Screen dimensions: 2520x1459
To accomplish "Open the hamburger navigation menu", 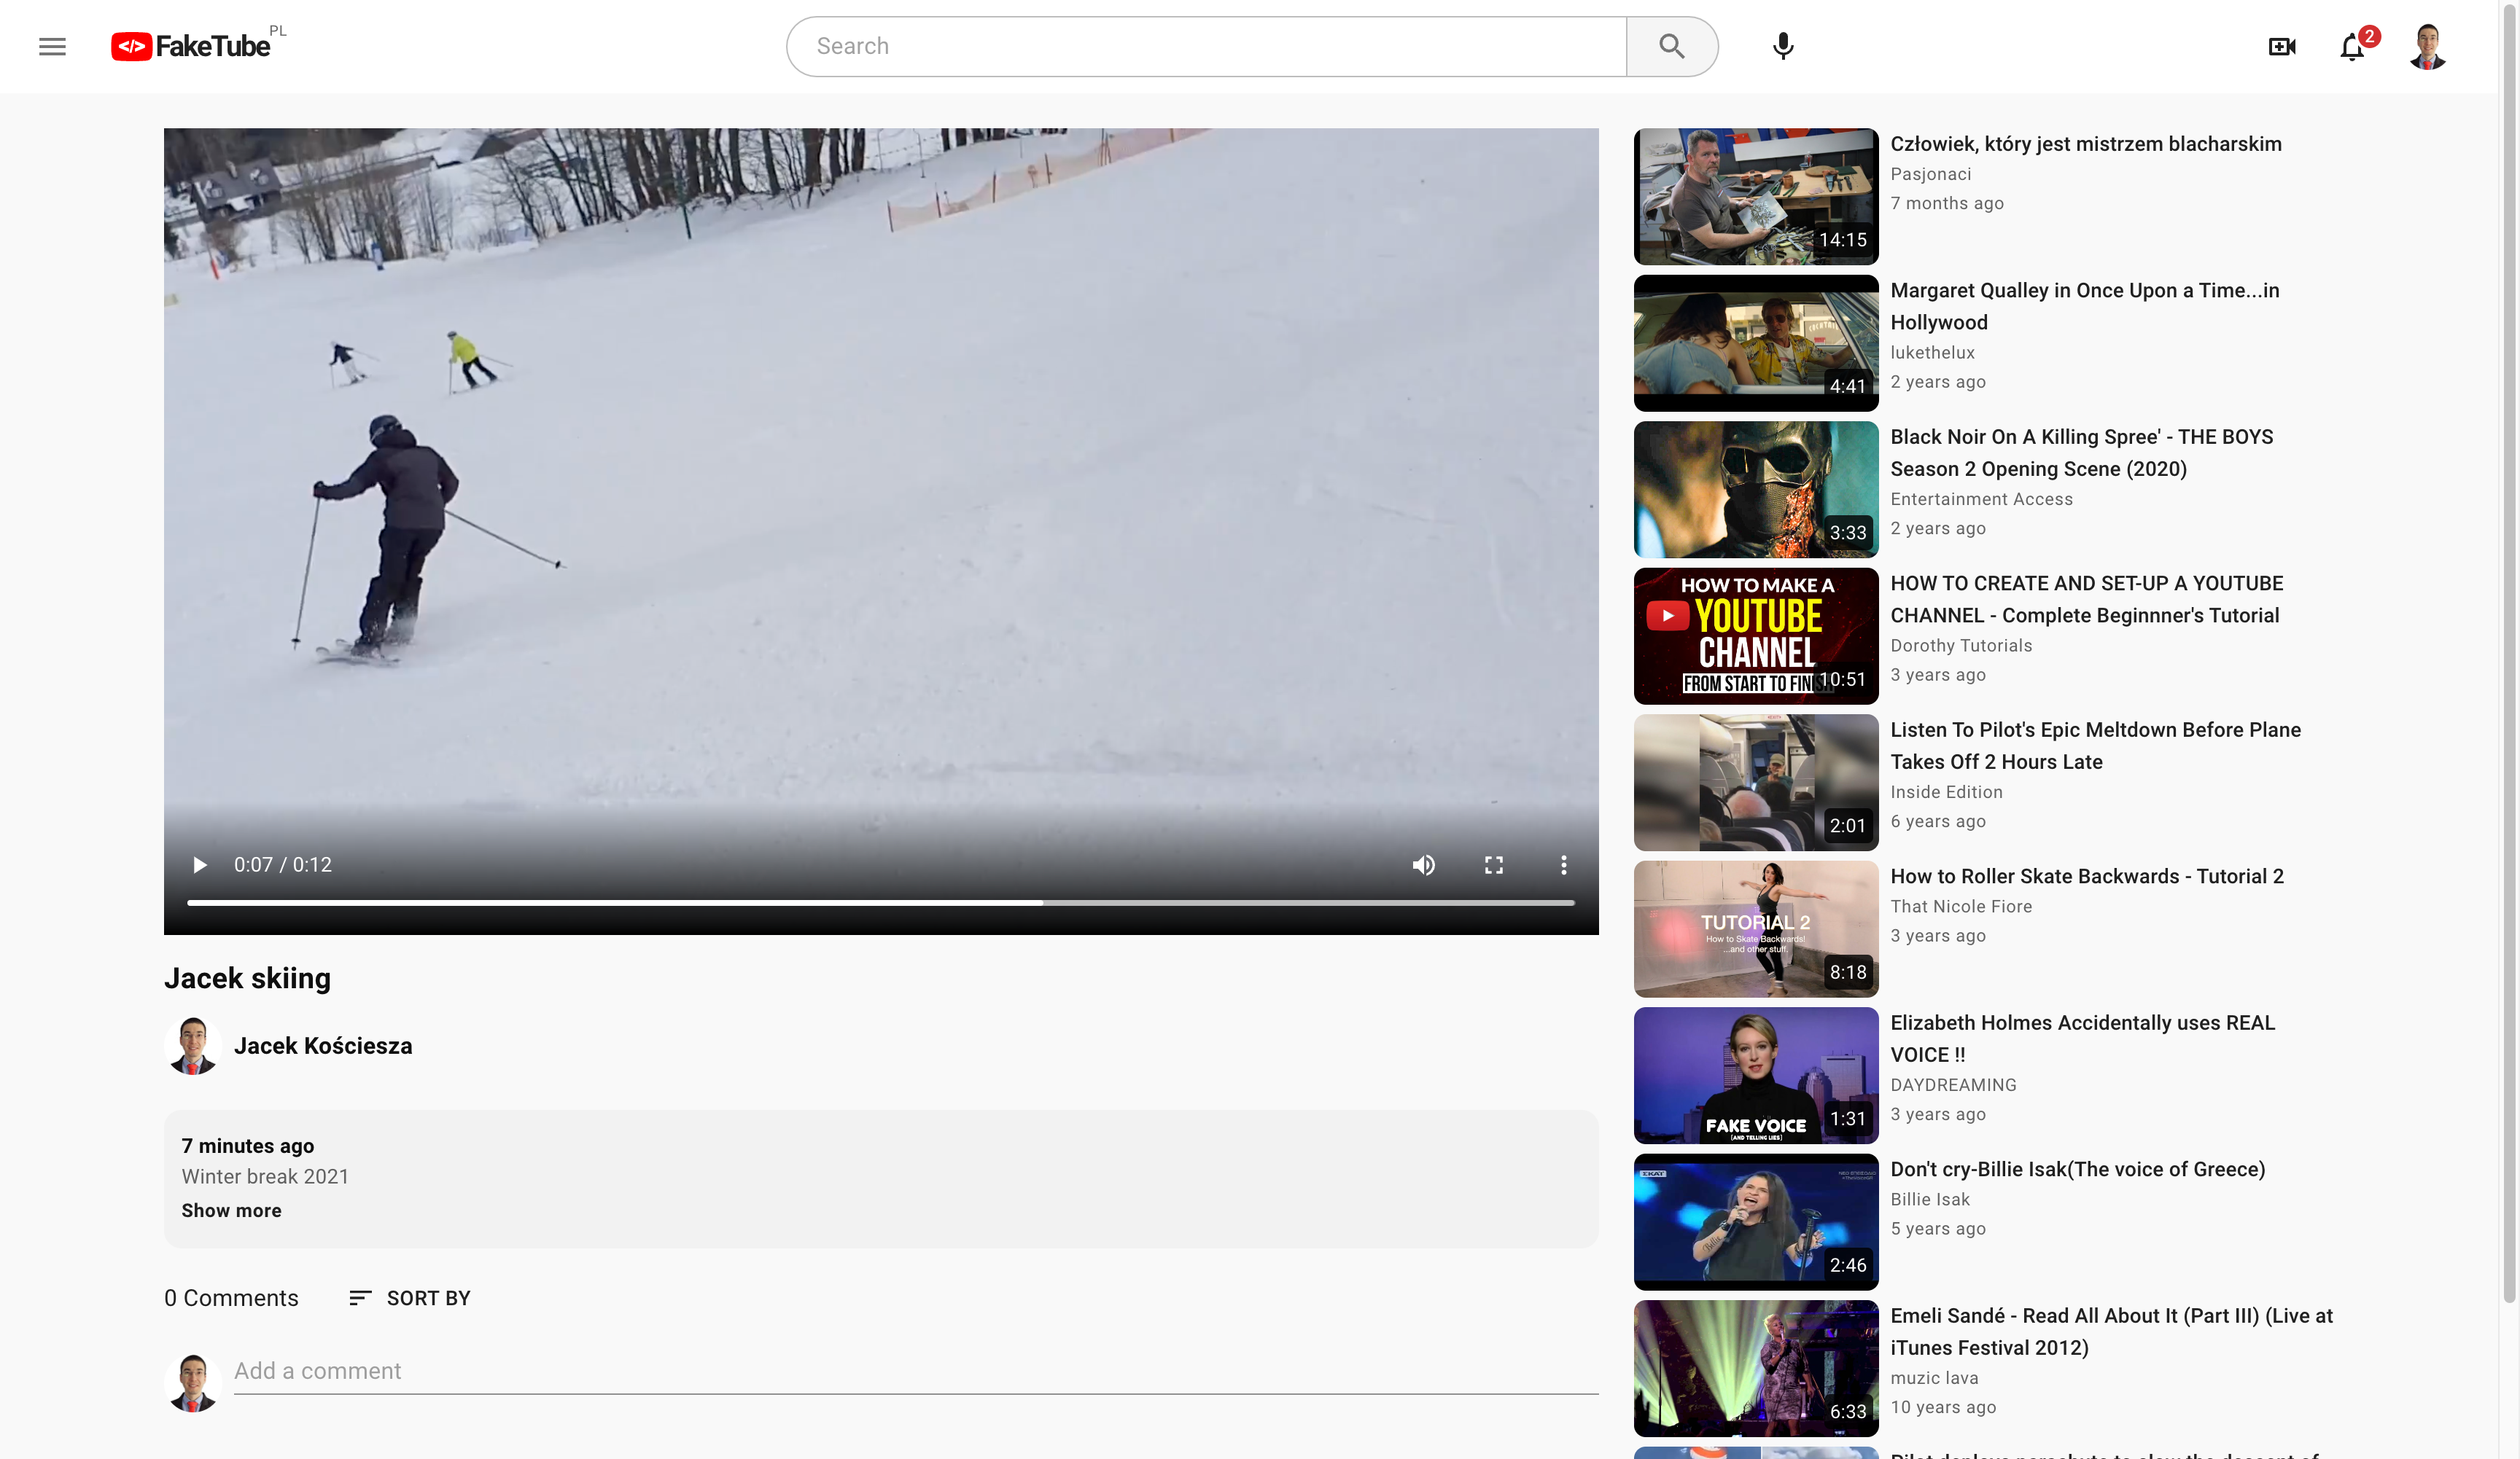I will 52,46.
